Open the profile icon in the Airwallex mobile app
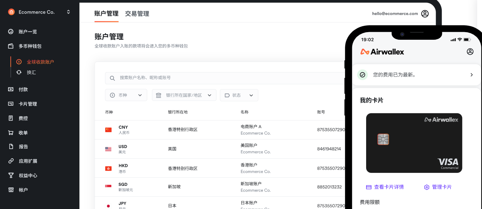The height and width of the screenshot is (209, 482). point(470,52)
